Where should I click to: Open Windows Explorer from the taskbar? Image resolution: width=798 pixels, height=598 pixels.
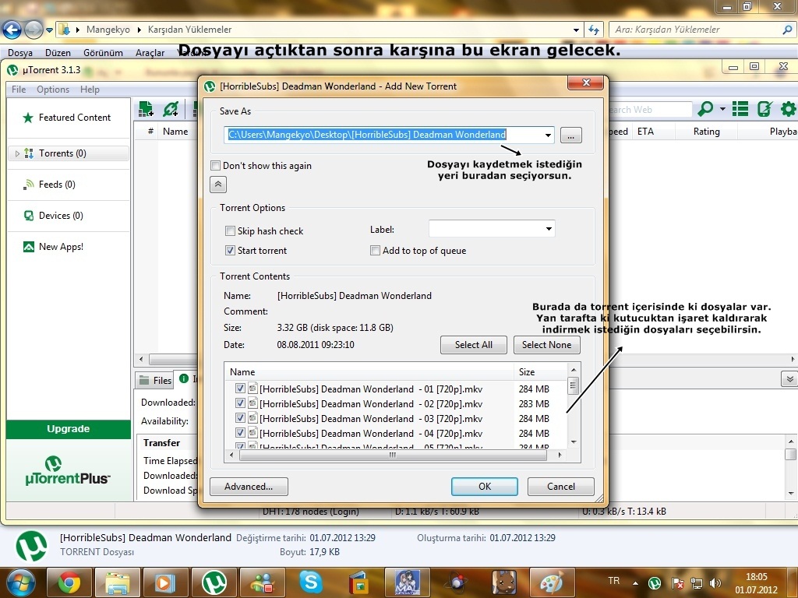(118, 582)
